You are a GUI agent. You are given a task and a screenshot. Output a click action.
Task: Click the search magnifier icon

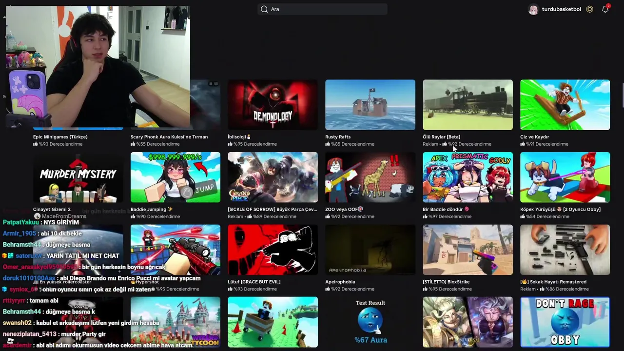(x=264, y=9)
